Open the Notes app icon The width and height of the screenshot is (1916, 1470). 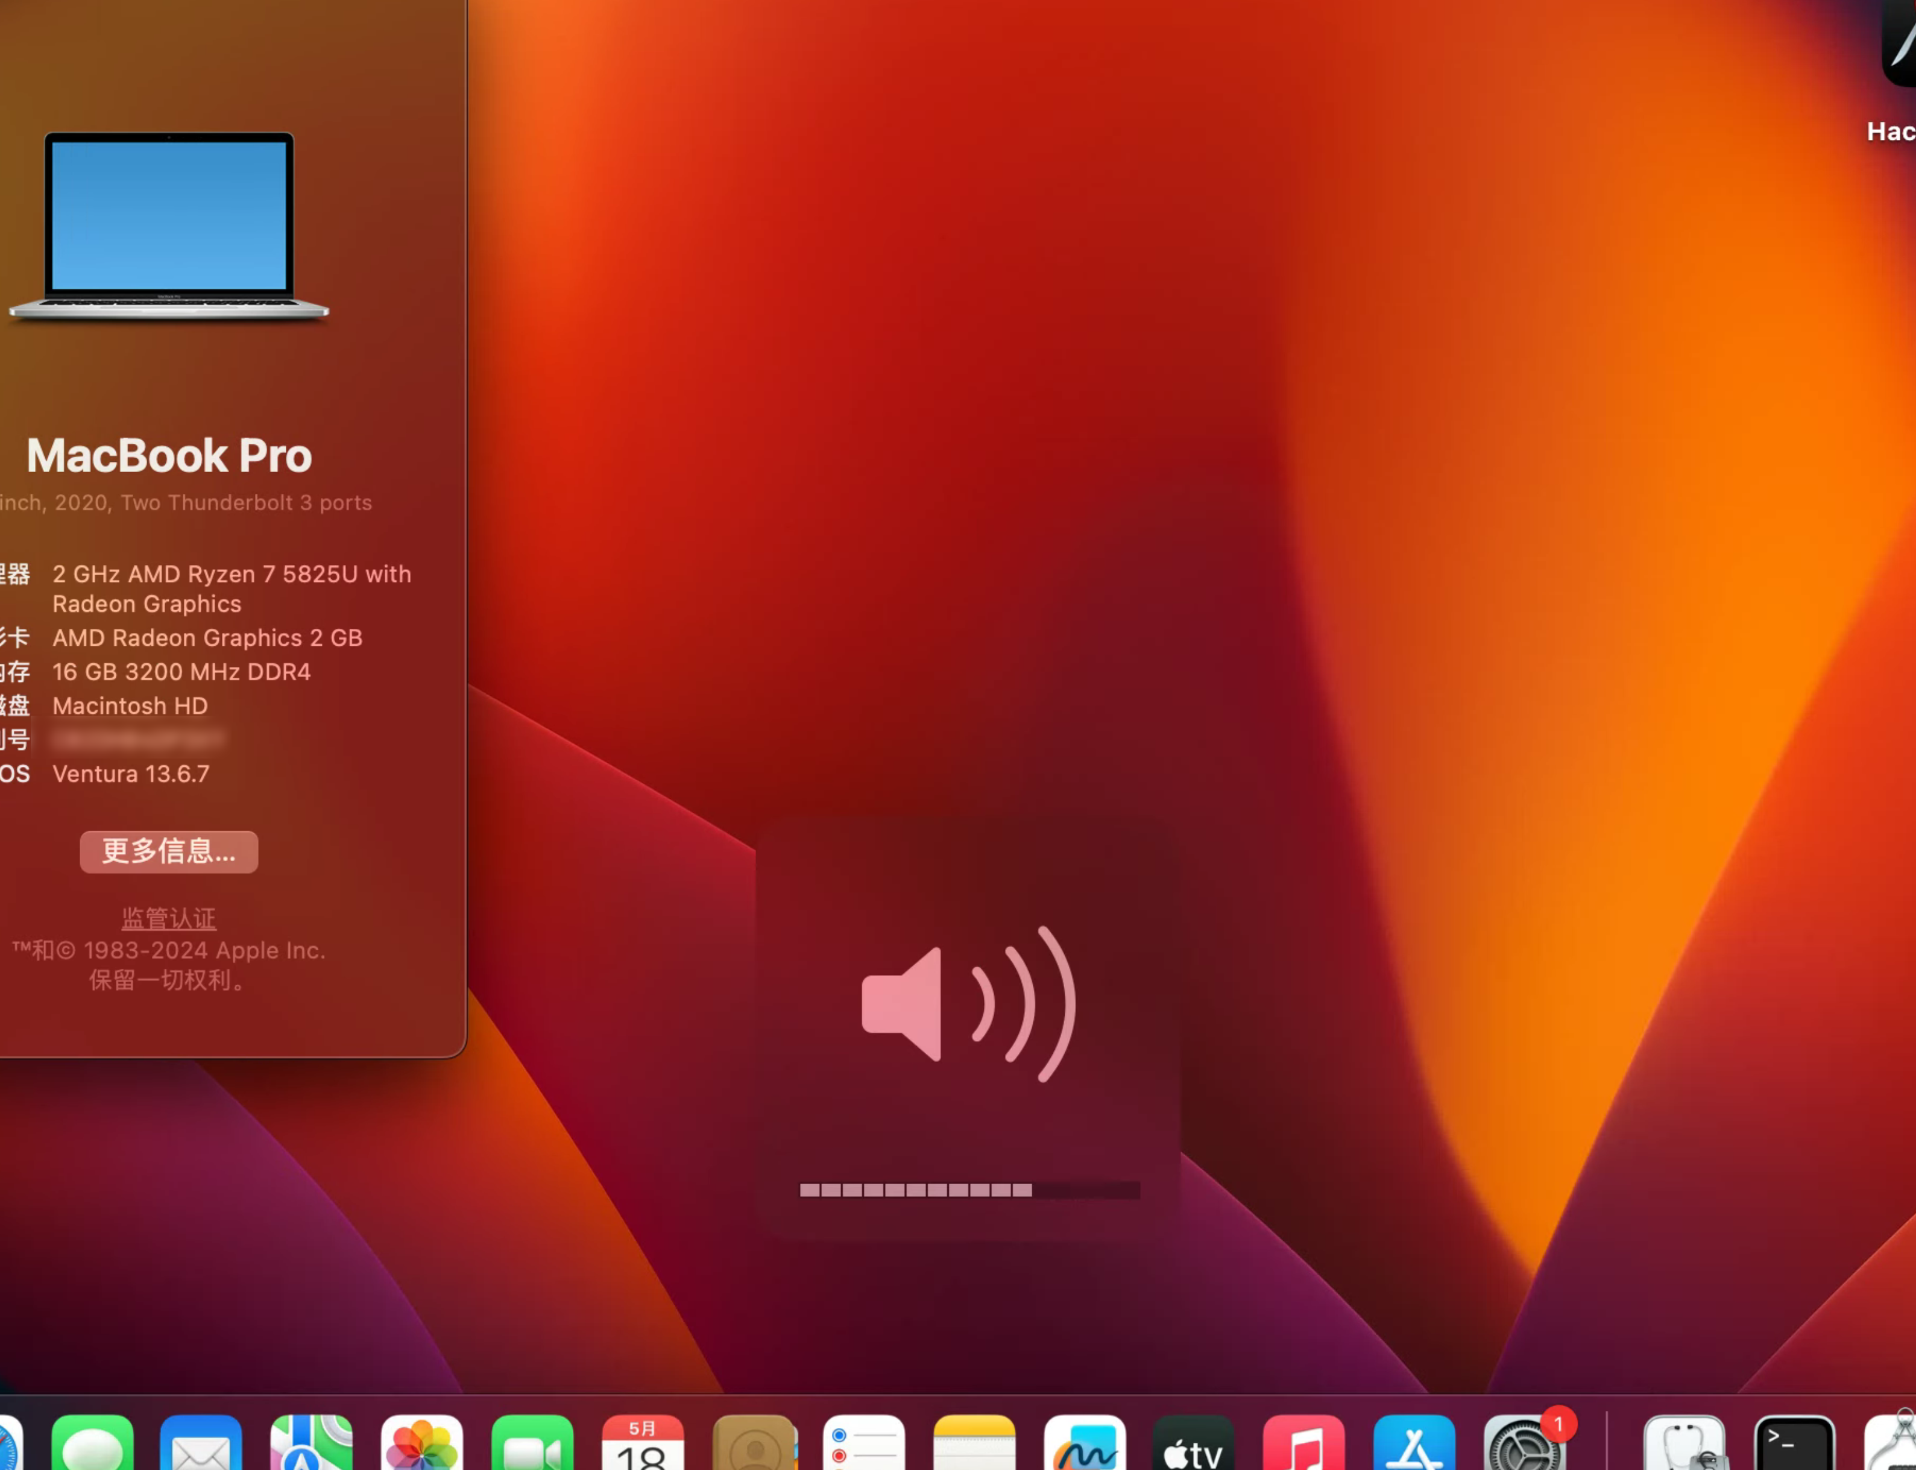tap(974, 1443)
